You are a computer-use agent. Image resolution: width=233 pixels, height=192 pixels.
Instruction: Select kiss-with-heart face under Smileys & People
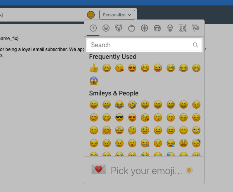point(145,117)
